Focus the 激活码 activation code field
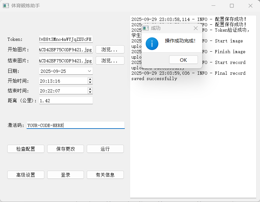Viewport: 260px width, 202px height. pyautogui.click(x=75, y=125)
